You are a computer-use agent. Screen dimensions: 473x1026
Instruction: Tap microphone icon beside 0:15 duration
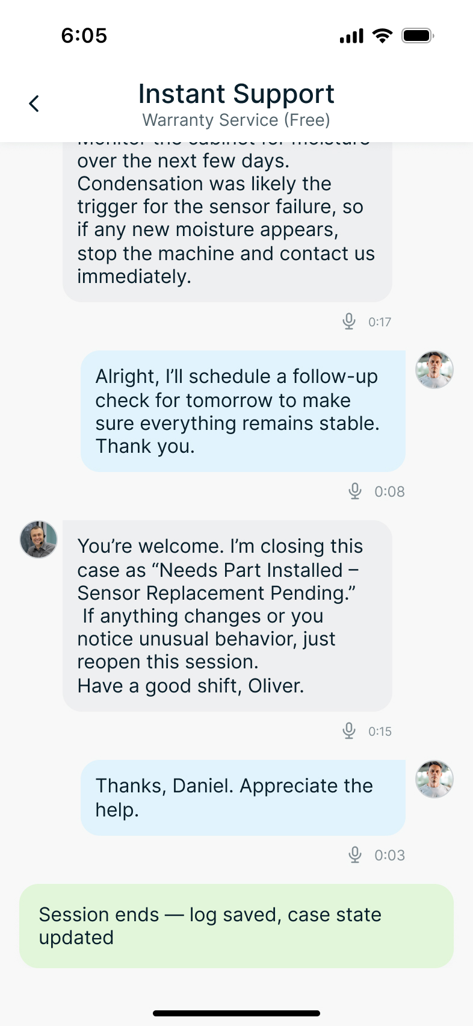349,731
